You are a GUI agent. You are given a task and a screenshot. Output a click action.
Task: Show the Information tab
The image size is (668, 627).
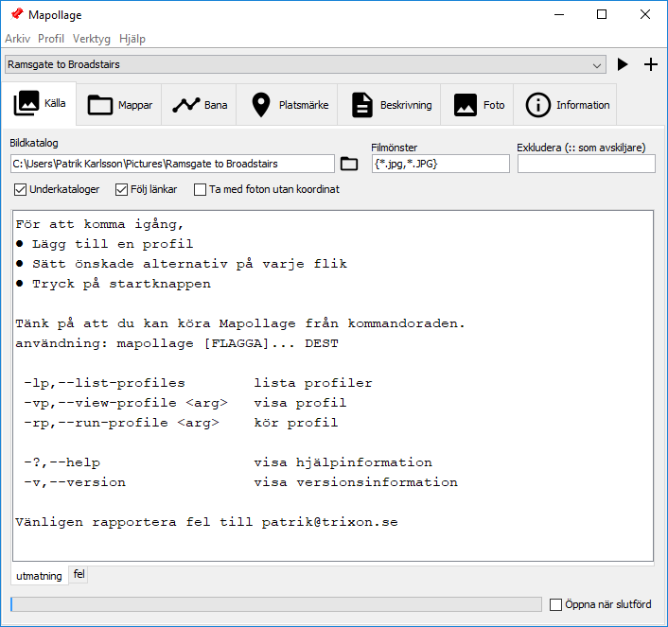(x=567, y=105)
